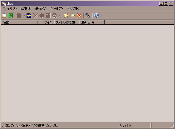Click the Lhaz title bar application icon

4,4
